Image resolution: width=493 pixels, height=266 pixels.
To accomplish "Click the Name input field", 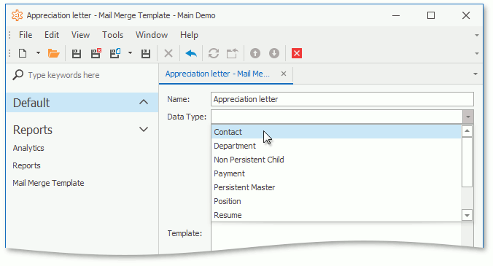I will coord(342,99).
